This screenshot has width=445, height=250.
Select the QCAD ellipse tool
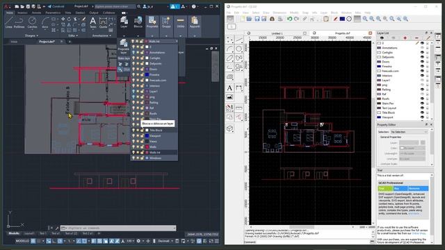tap(229, 58)
